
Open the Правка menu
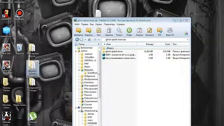[85, 24]
